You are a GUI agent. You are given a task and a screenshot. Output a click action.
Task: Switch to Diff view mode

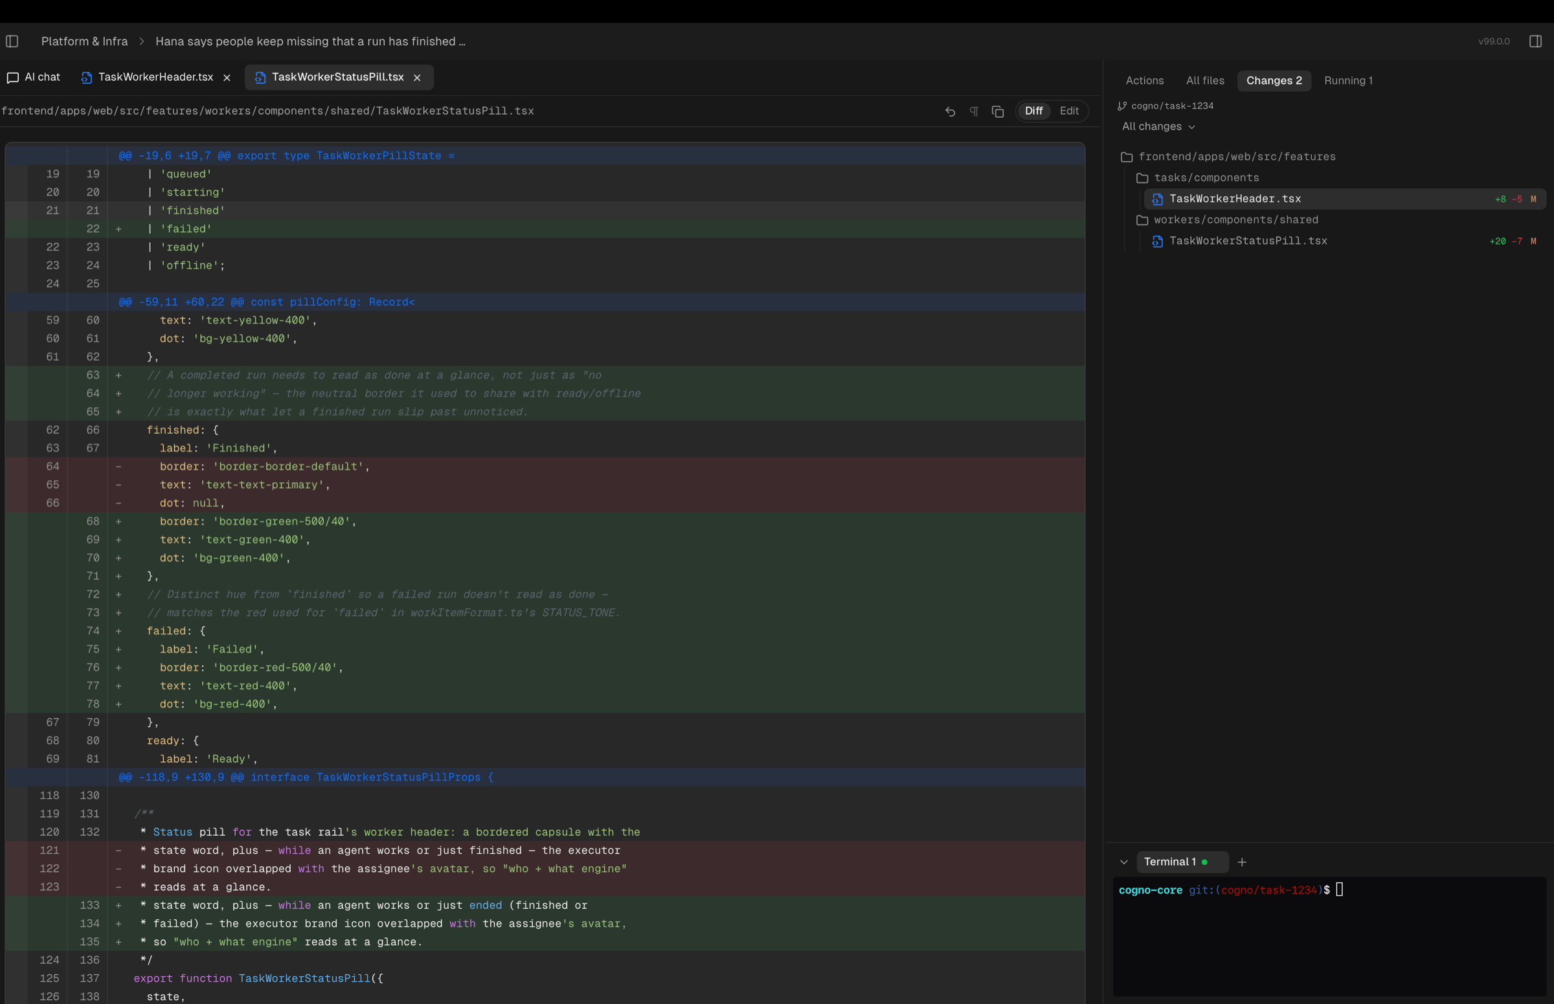click(1033, 111)
